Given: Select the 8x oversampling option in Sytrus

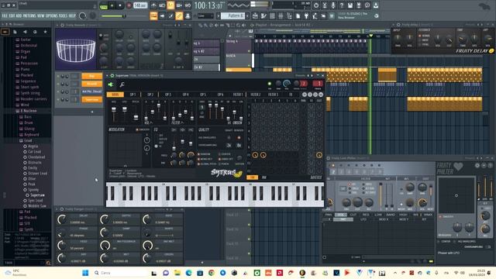Looking at the screenshot, I should tap(239, 145).
